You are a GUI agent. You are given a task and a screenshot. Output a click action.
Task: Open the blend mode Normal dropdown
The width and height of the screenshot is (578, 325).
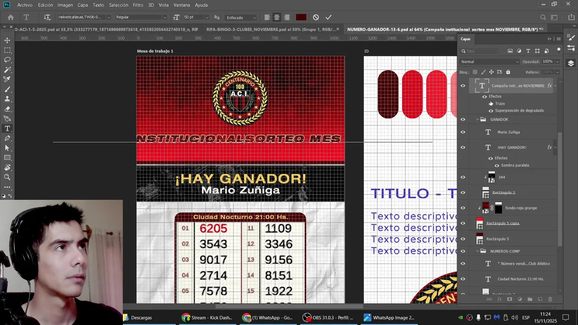(x=490, y=62)
